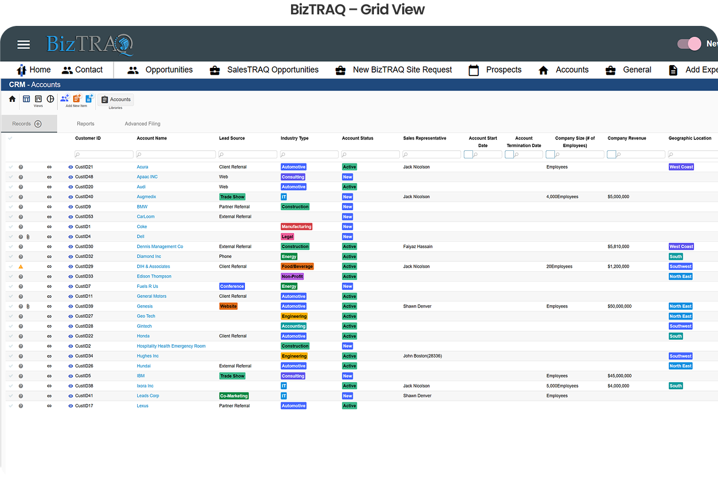Toggle the pink switch in top header
Screen dimensions: 718x479
point(689,44)
